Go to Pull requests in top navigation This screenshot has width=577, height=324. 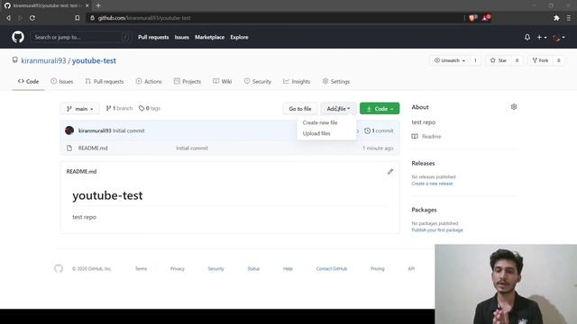coord(153,37)
